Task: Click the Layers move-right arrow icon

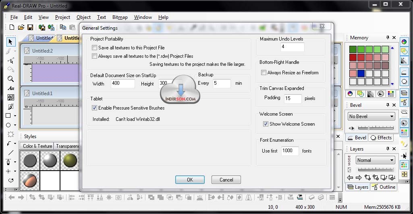Action: pyautogui.click(x=359, y=178)
